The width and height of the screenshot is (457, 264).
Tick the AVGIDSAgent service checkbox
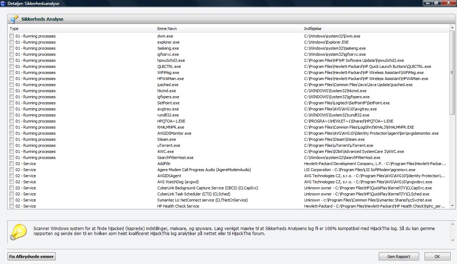(x=12, y=176)
